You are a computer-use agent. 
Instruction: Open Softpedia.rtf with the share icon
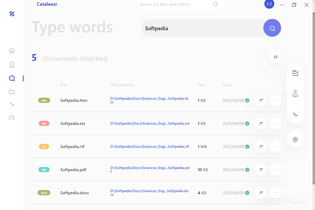click(x=261, y=146)
